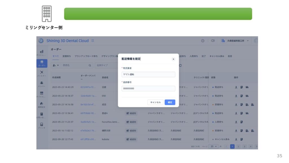
Task: Open the Printer section in sidebar
Action: (x=42, y=126)
